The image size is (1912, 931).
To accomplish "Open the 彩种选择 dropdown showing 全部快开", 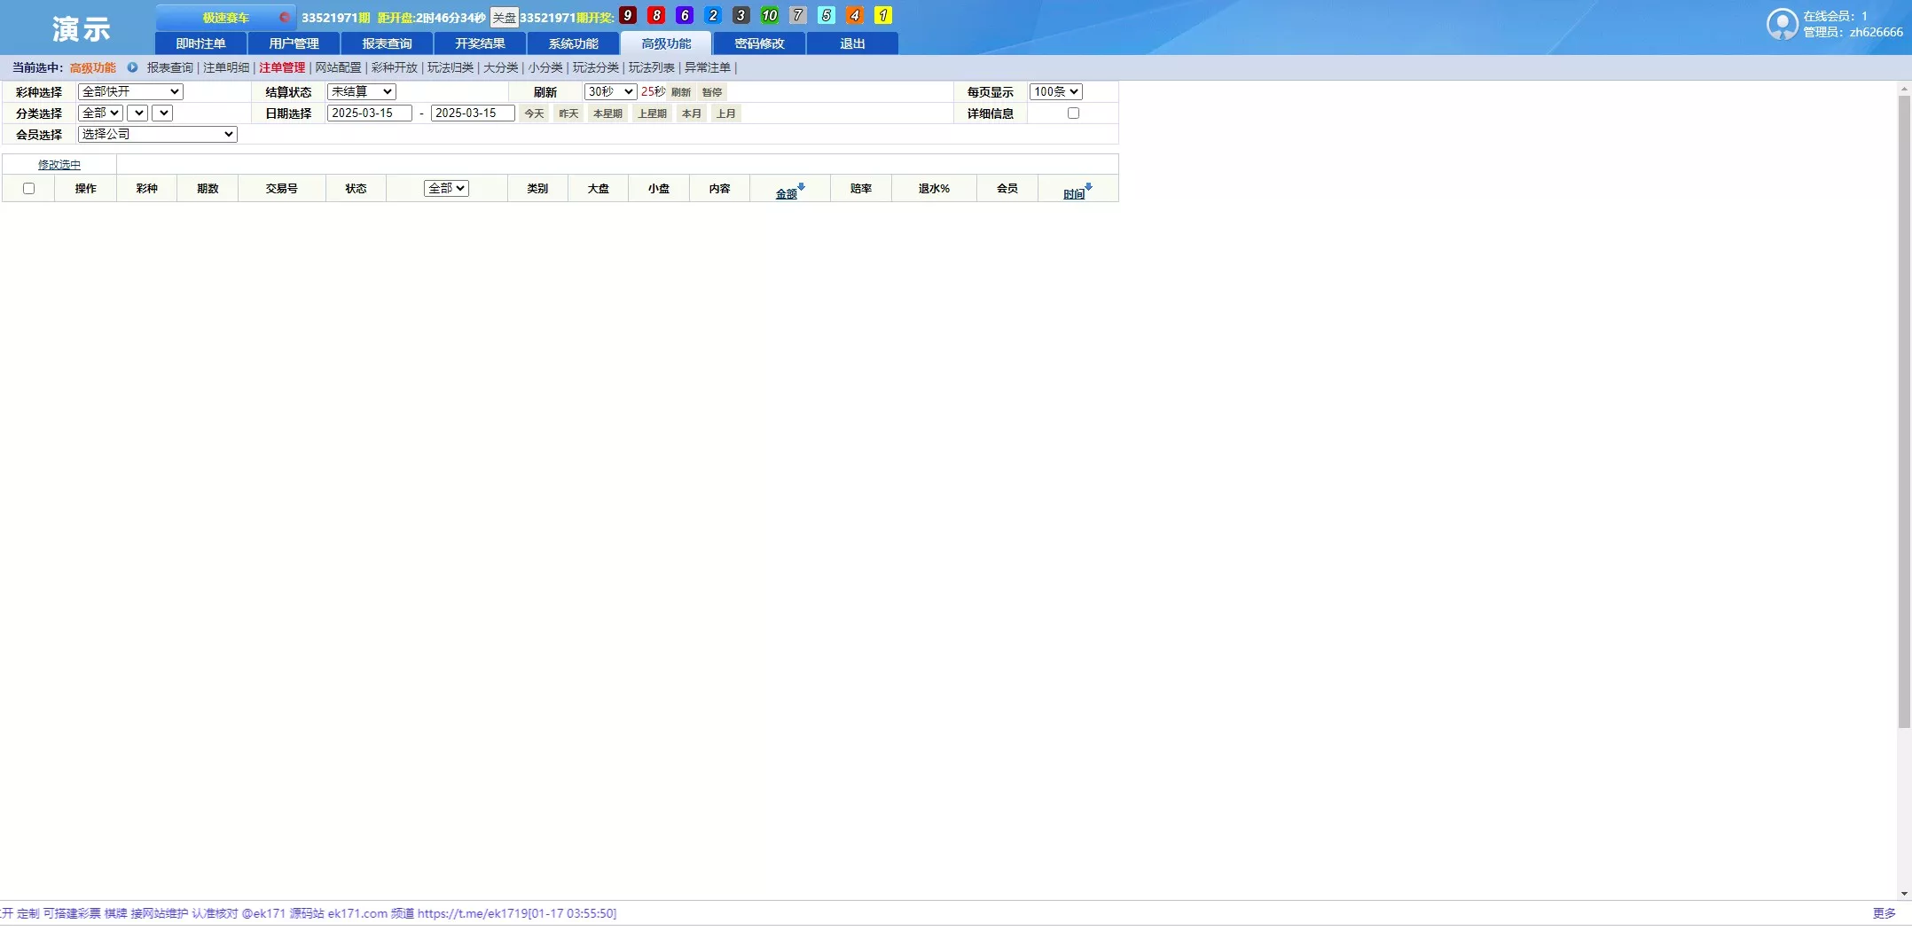I will 130,91.
